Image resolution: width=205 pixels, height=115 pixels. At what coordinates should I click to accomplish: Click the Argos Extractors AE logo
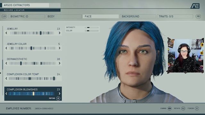pyautogui.click(x=195, y=6)
